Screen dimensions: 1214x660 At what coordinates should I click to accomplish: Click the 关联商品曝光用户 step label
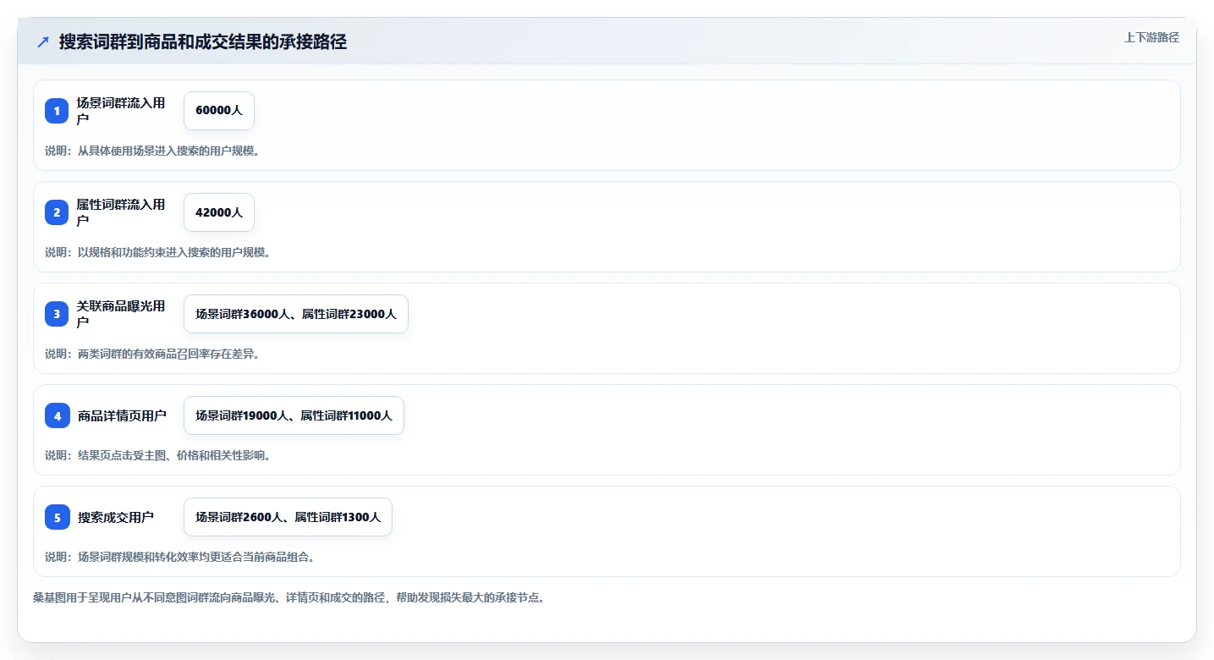[x=121, y=314]
